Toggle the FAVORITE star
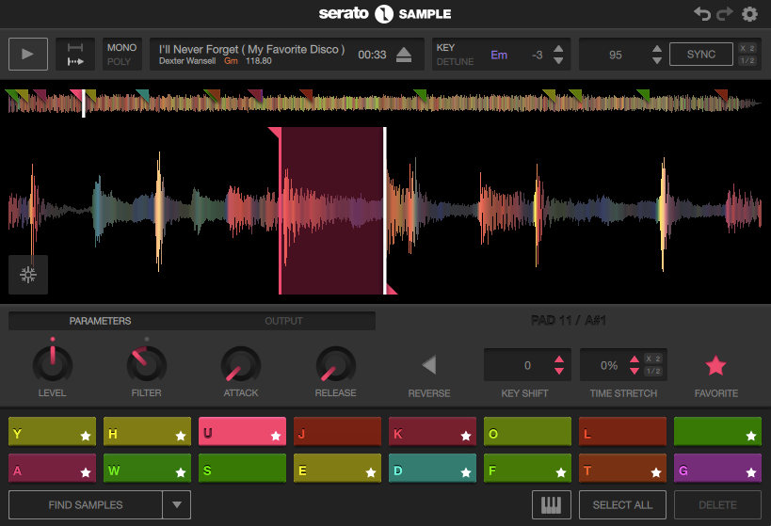Viewport: 771px width, 526px height. click(x=715, y=366)
